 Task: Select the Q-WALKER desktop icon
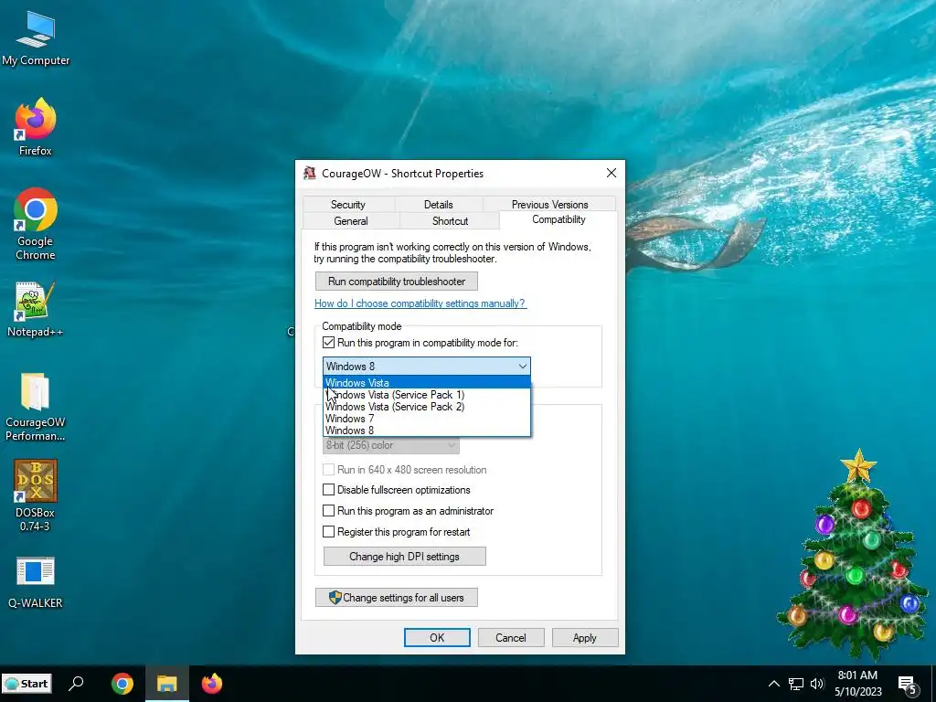36,582
